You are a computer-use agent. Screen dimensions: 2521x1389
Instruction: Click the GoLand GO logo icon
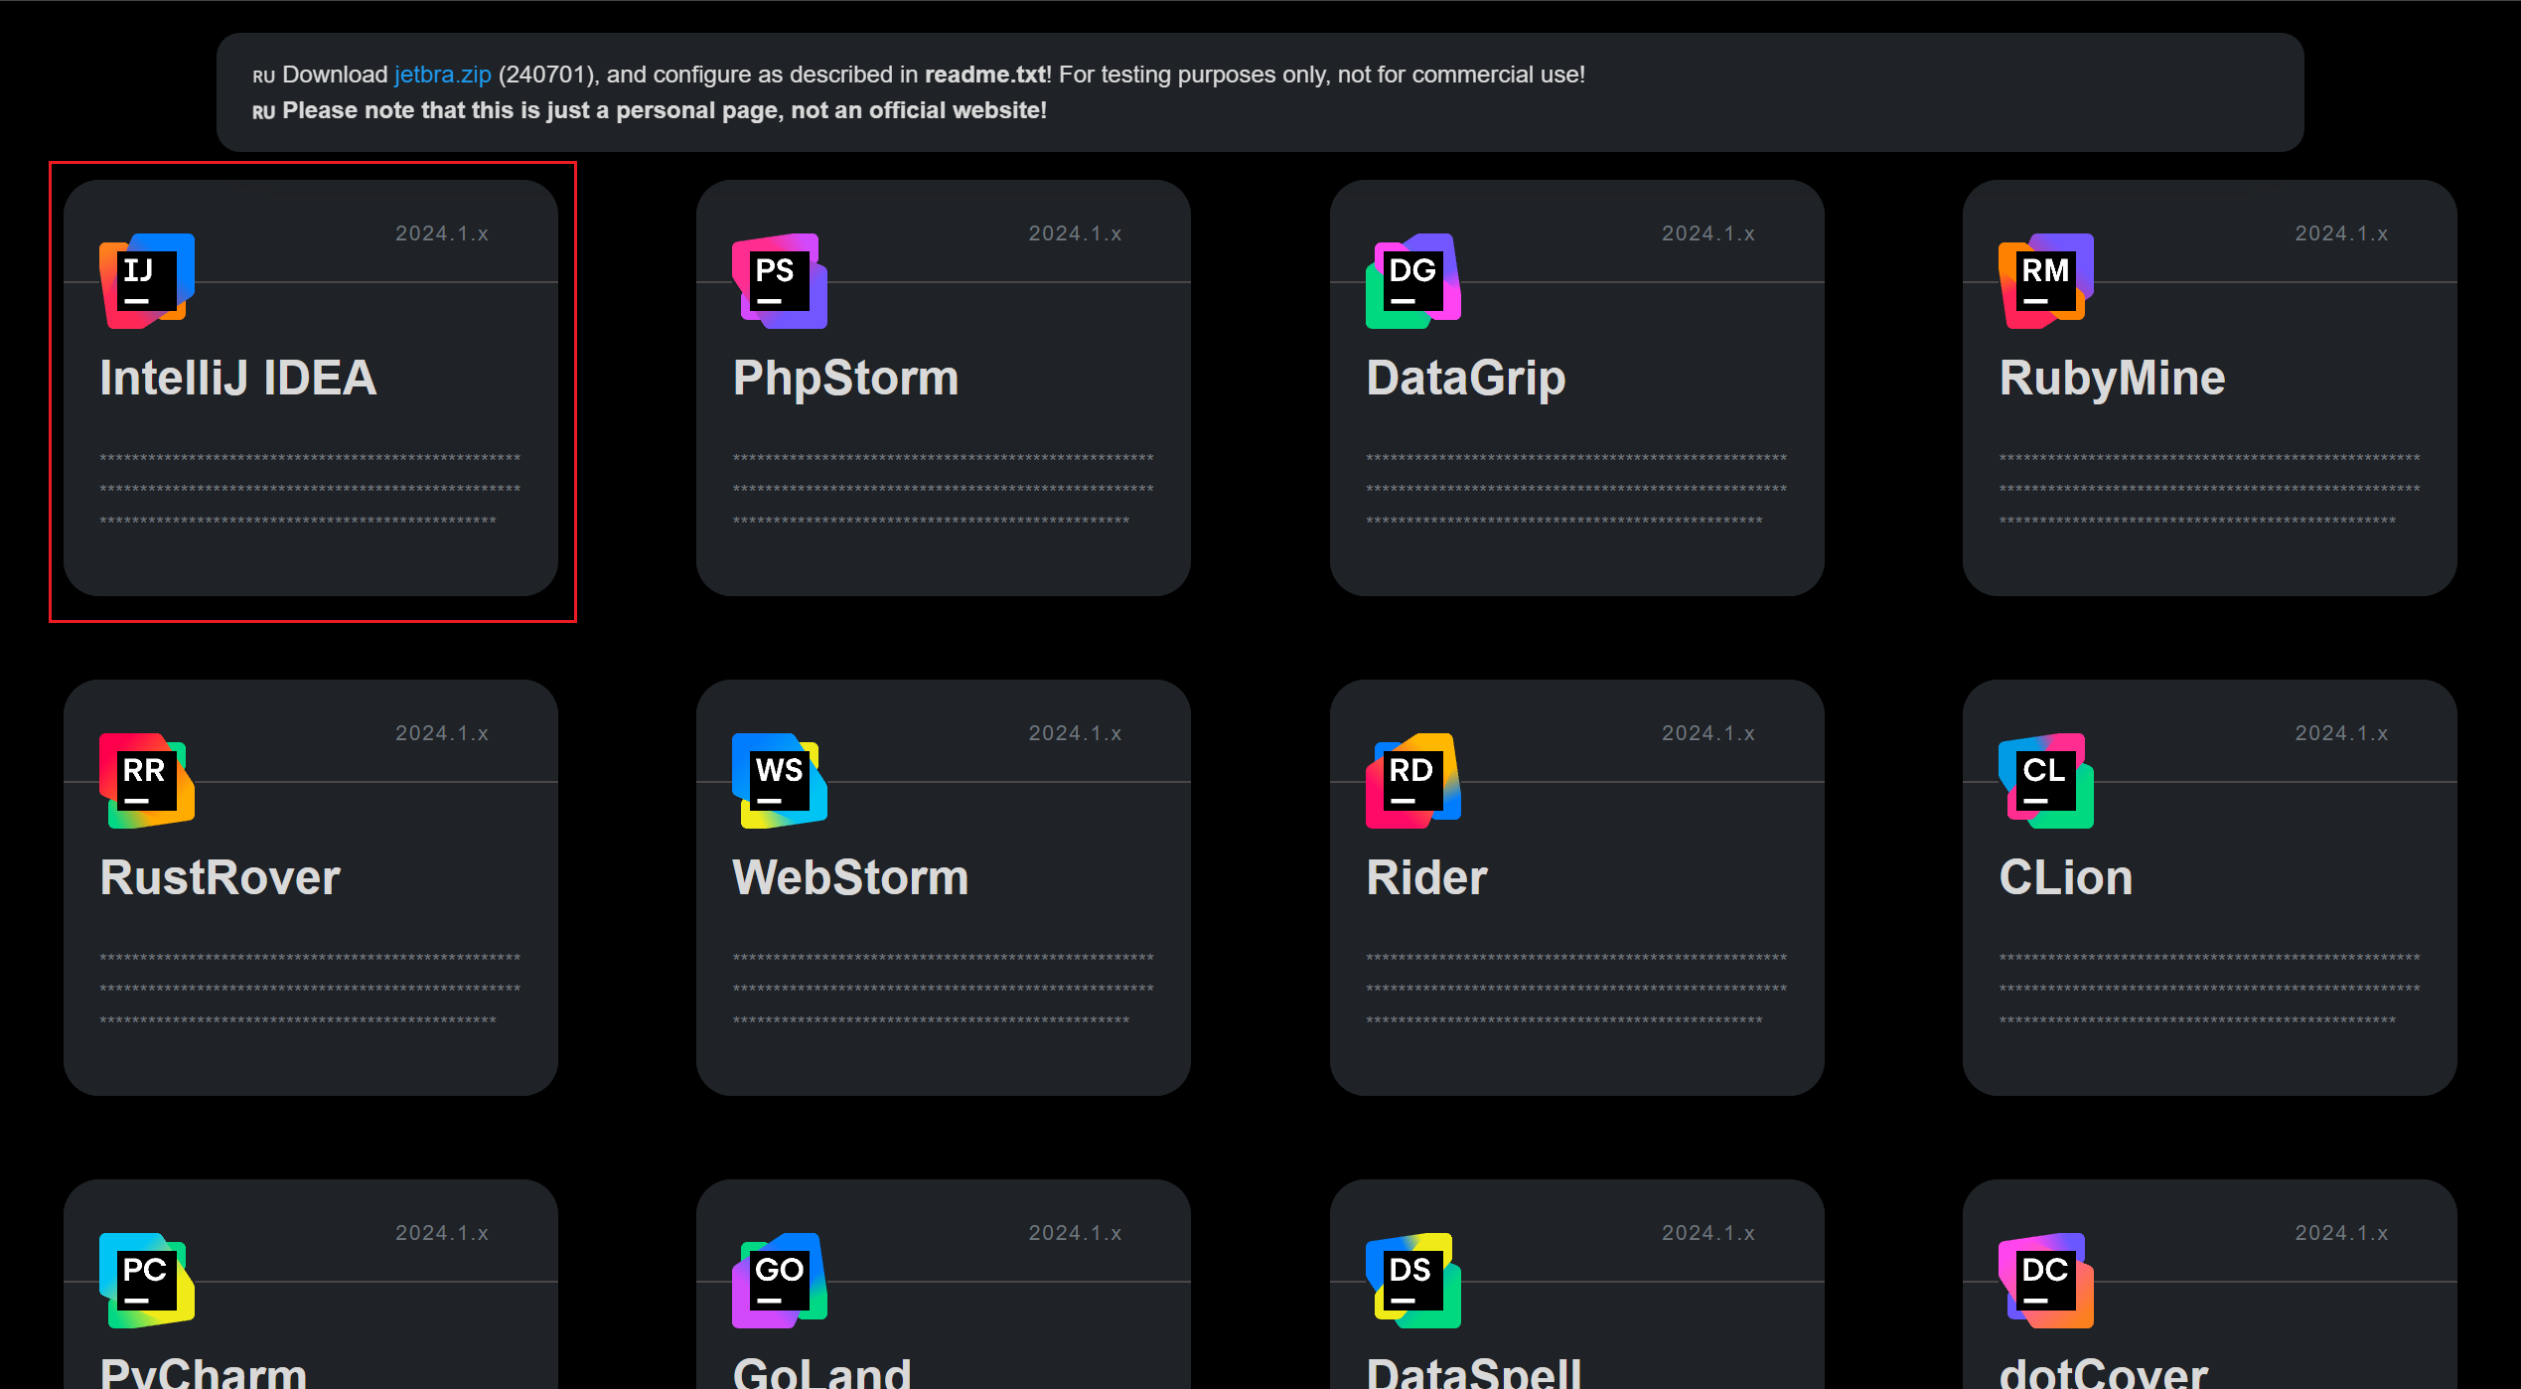coord(780,1281)
